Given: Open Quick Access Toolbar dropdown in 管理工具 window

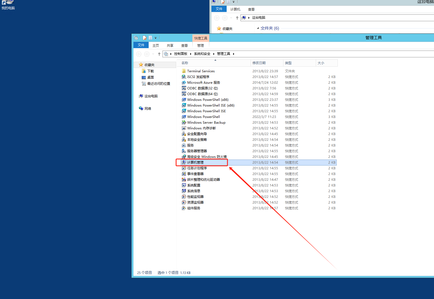Looking at the screenshot, I should click(x=155, y=38).
